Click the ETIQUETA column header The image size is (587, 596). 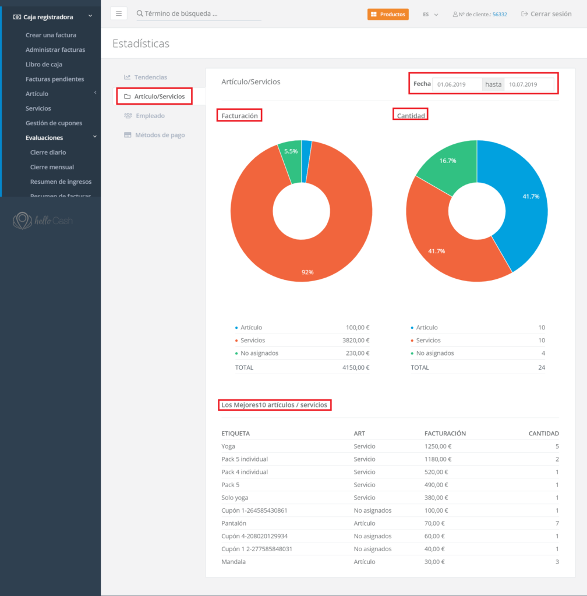236,434
